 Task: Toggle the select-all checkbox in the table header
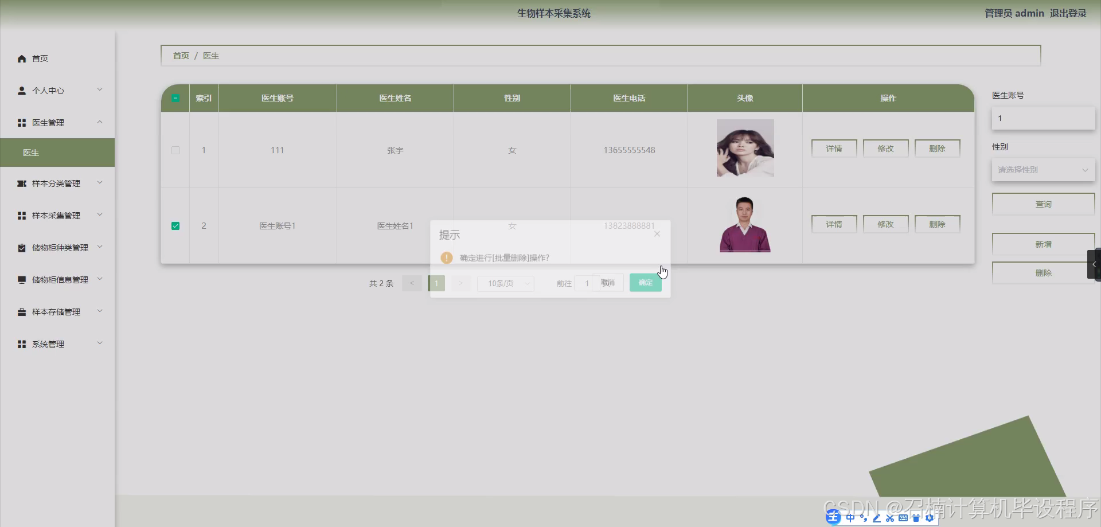[x=175, y=98]
